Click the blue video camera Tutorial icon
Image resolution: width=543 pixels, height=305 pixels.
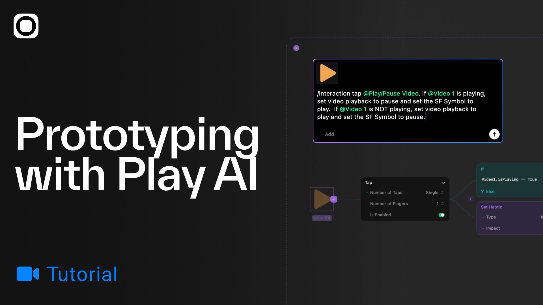pyautogui.click(x=28, y=274)
